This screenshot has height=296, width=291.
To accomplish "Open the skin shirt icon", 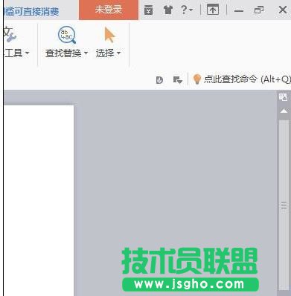I will 168,10.
